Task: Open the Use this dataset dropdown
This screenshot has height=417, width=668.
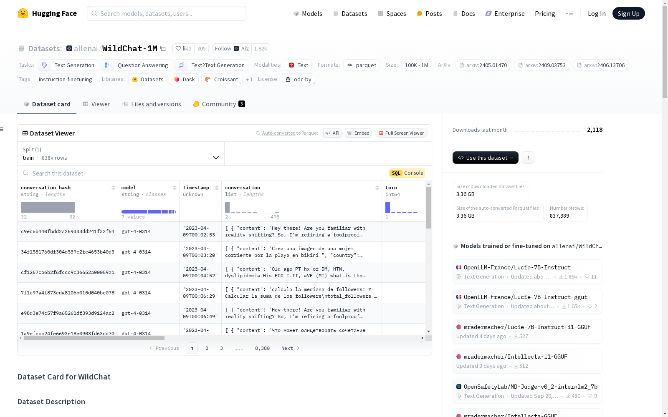Action: click(486, 158)
